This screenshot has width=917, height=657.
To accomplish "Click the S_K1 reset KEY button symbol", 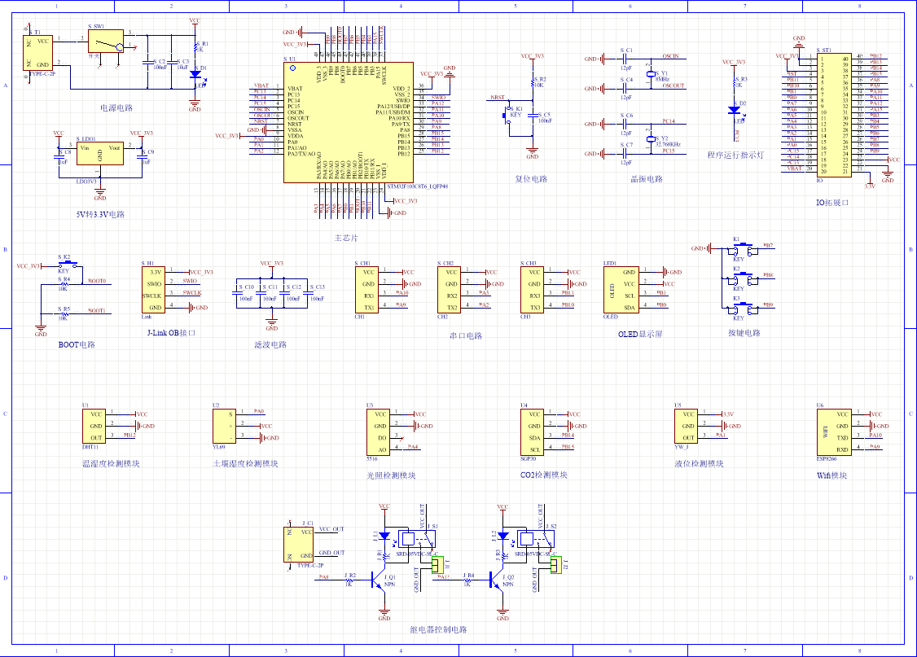I will point(507,115).
